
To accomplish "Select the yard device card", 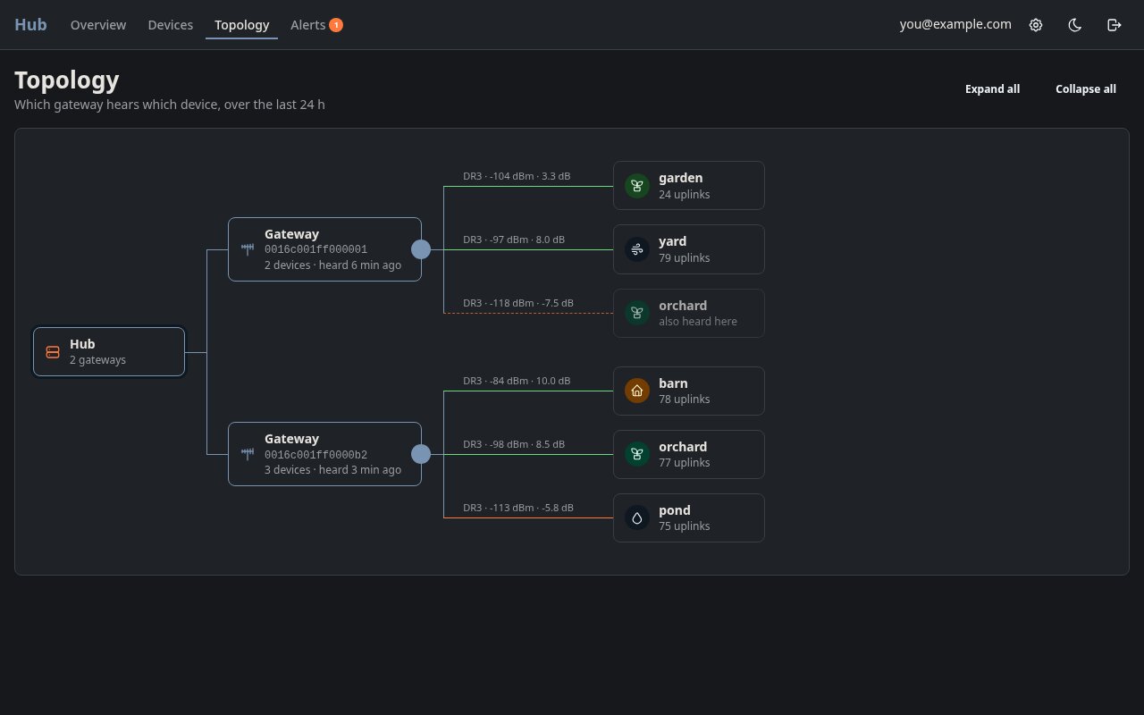I will [x=689, y=249].
